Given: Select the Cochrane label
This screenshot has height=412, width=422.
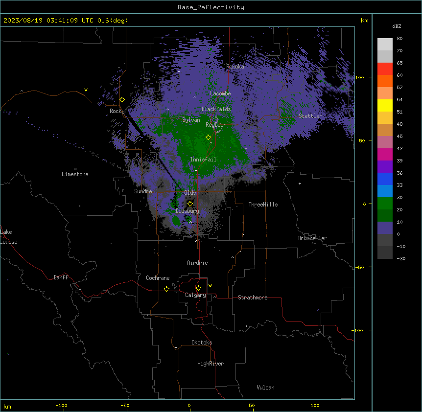Looking at the screenshot, I should (158, 278).
